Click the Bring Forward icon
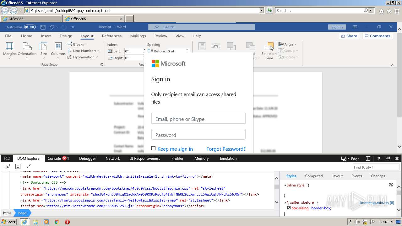 coord(231,46)
